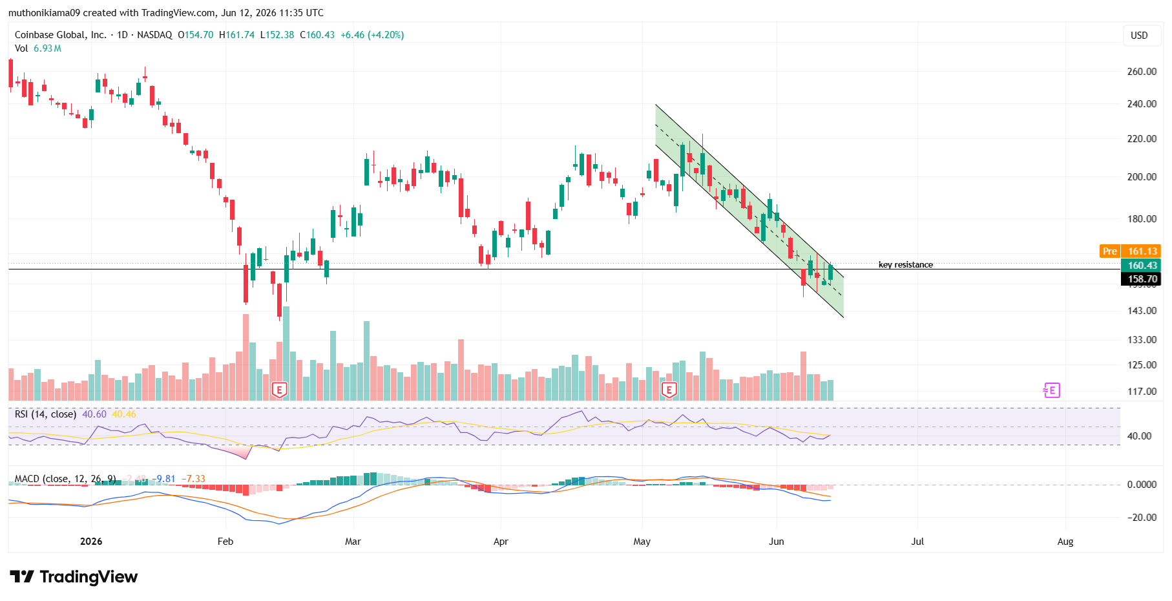The width and height of the screenshot is (1172, 601).
Task: Click the Apr label on time axis
Action: [501, 541]
